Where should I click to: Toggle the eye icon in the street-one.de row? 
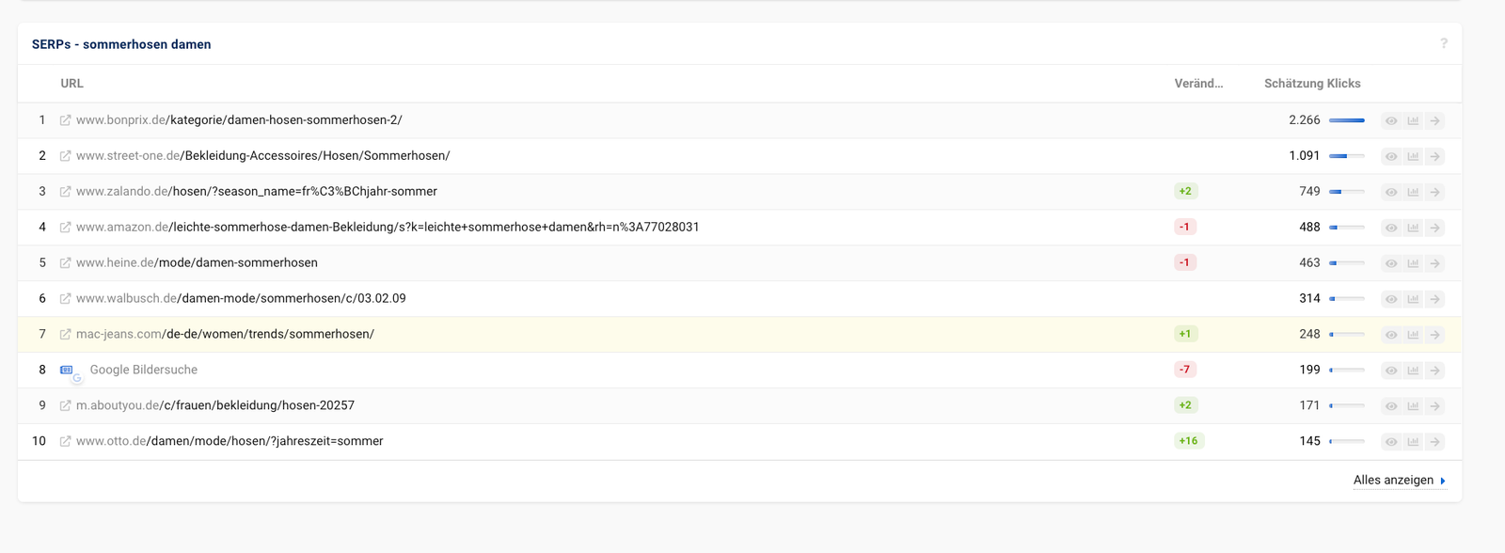tap(1391, 156)
